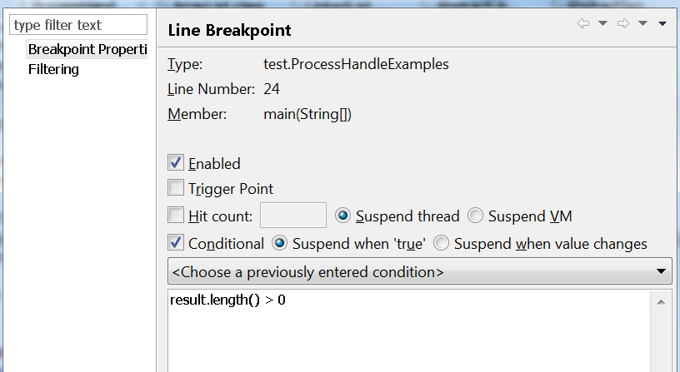680x372 pixels.
Task: Uncheck the Enabled checkbox
Action: [x=176, y=163]
